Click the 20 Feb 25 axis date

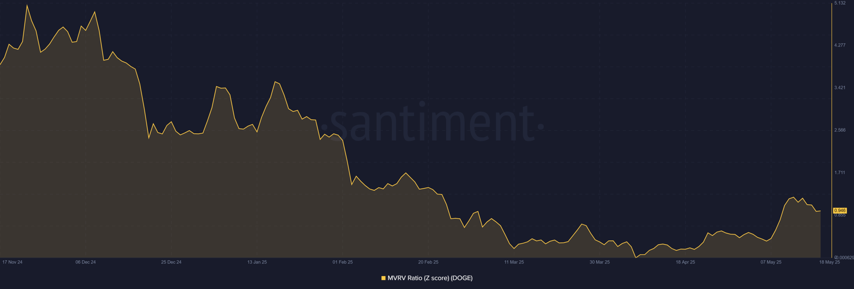click(428, 262)
